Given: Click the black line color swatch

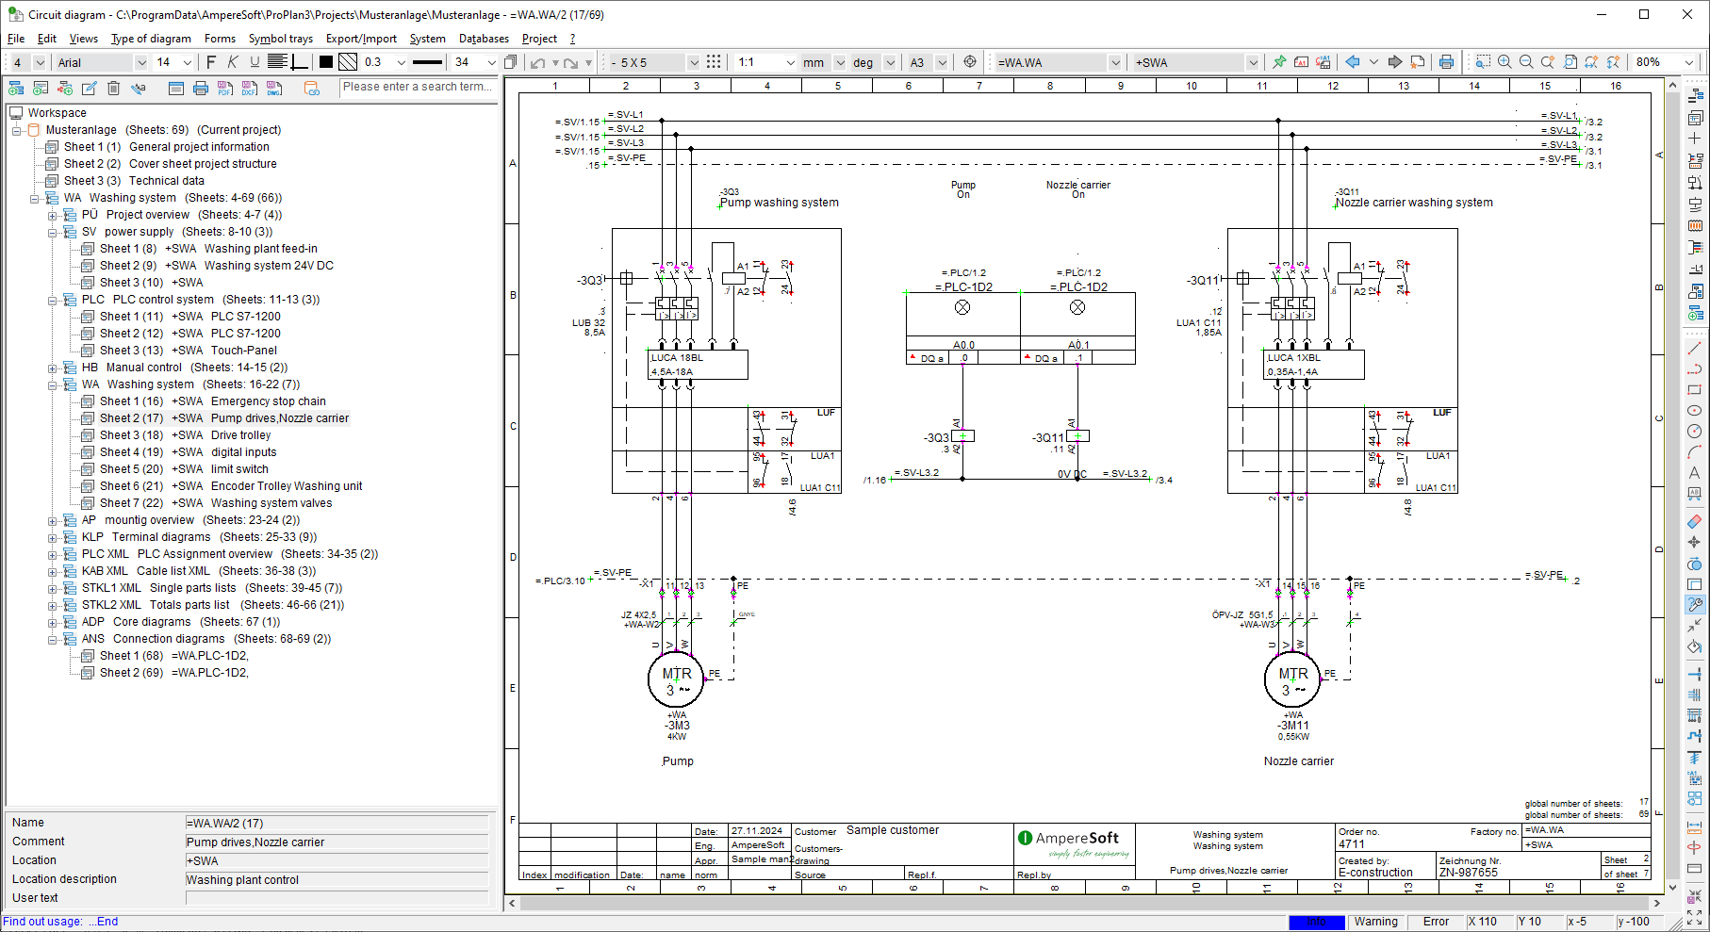Looking at the screenshot, I should (x=326, y=62).
